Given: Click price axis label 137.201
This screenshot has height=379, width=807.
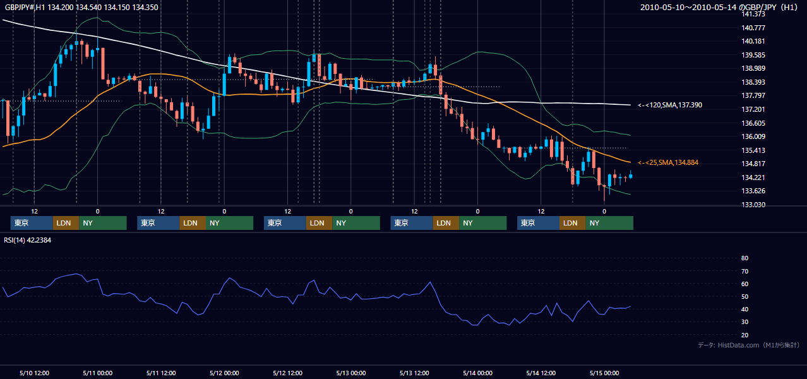Looking at the screenshot, I should 753,109.
